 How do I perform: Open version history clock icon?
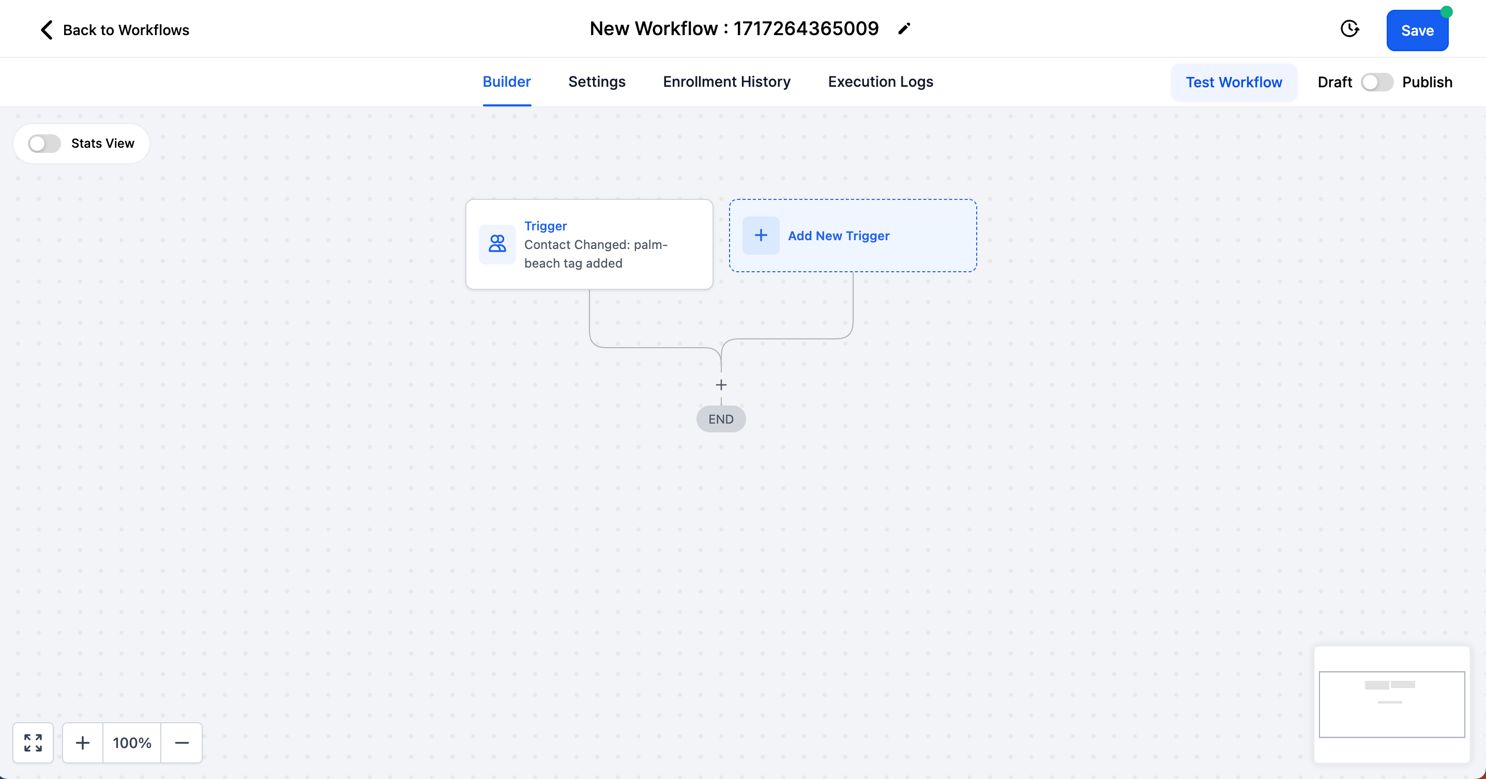point(1349,29)
